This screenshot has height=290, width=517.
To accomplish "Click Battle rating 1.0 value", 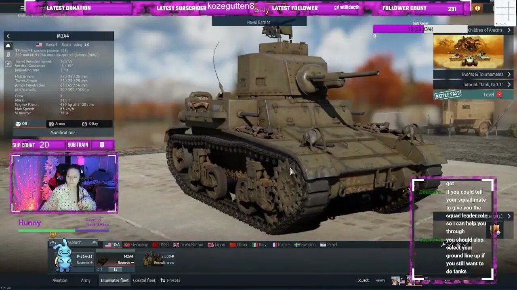I will pos(86,45).
